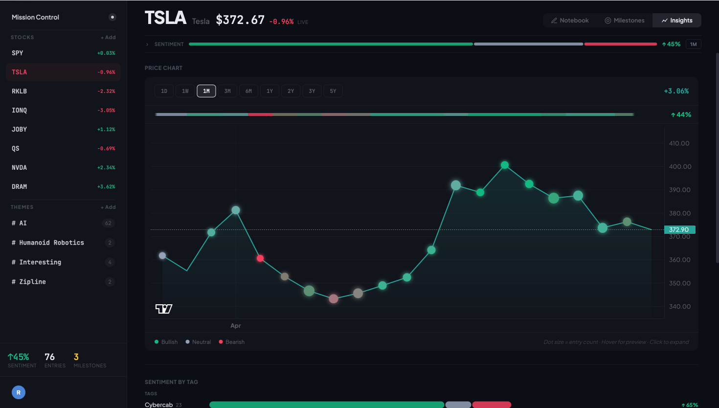The height and width of the screenshot is (408, 719).
Task: Click the Milestones target icon
Action: point(608,21)
